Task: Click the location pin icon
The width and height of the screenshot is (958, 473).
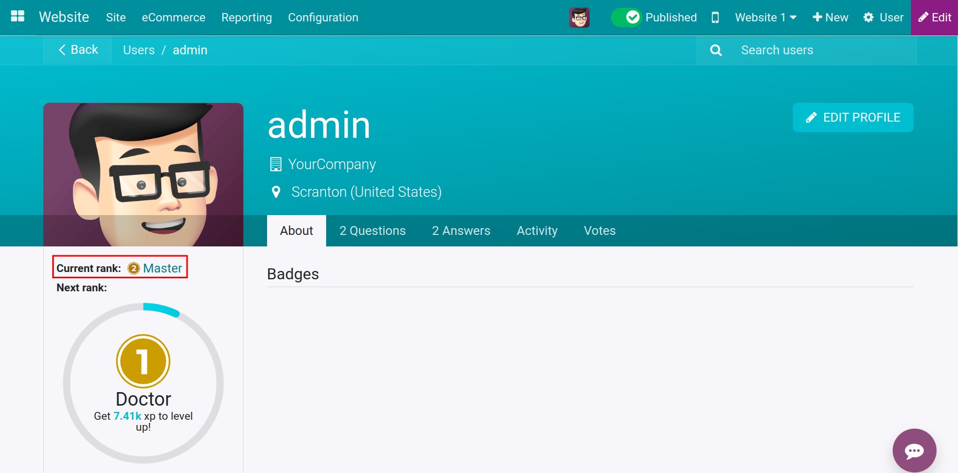Action: pyautogui.click(x=276, y=192)
